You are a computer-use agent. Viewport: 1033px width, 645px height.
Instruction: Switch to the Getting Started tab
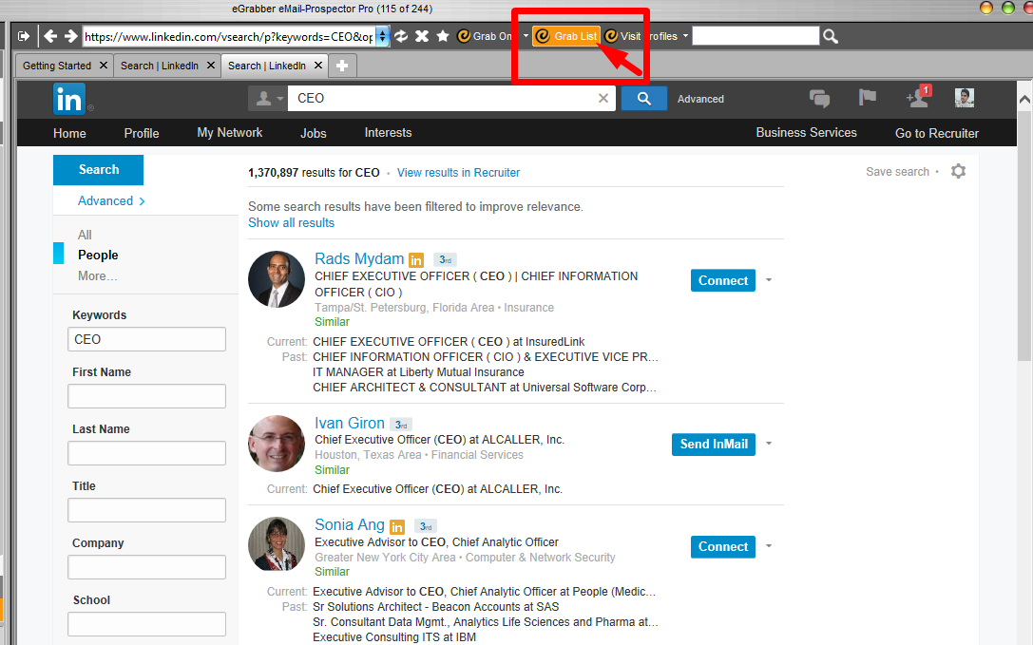click(57, 66)
